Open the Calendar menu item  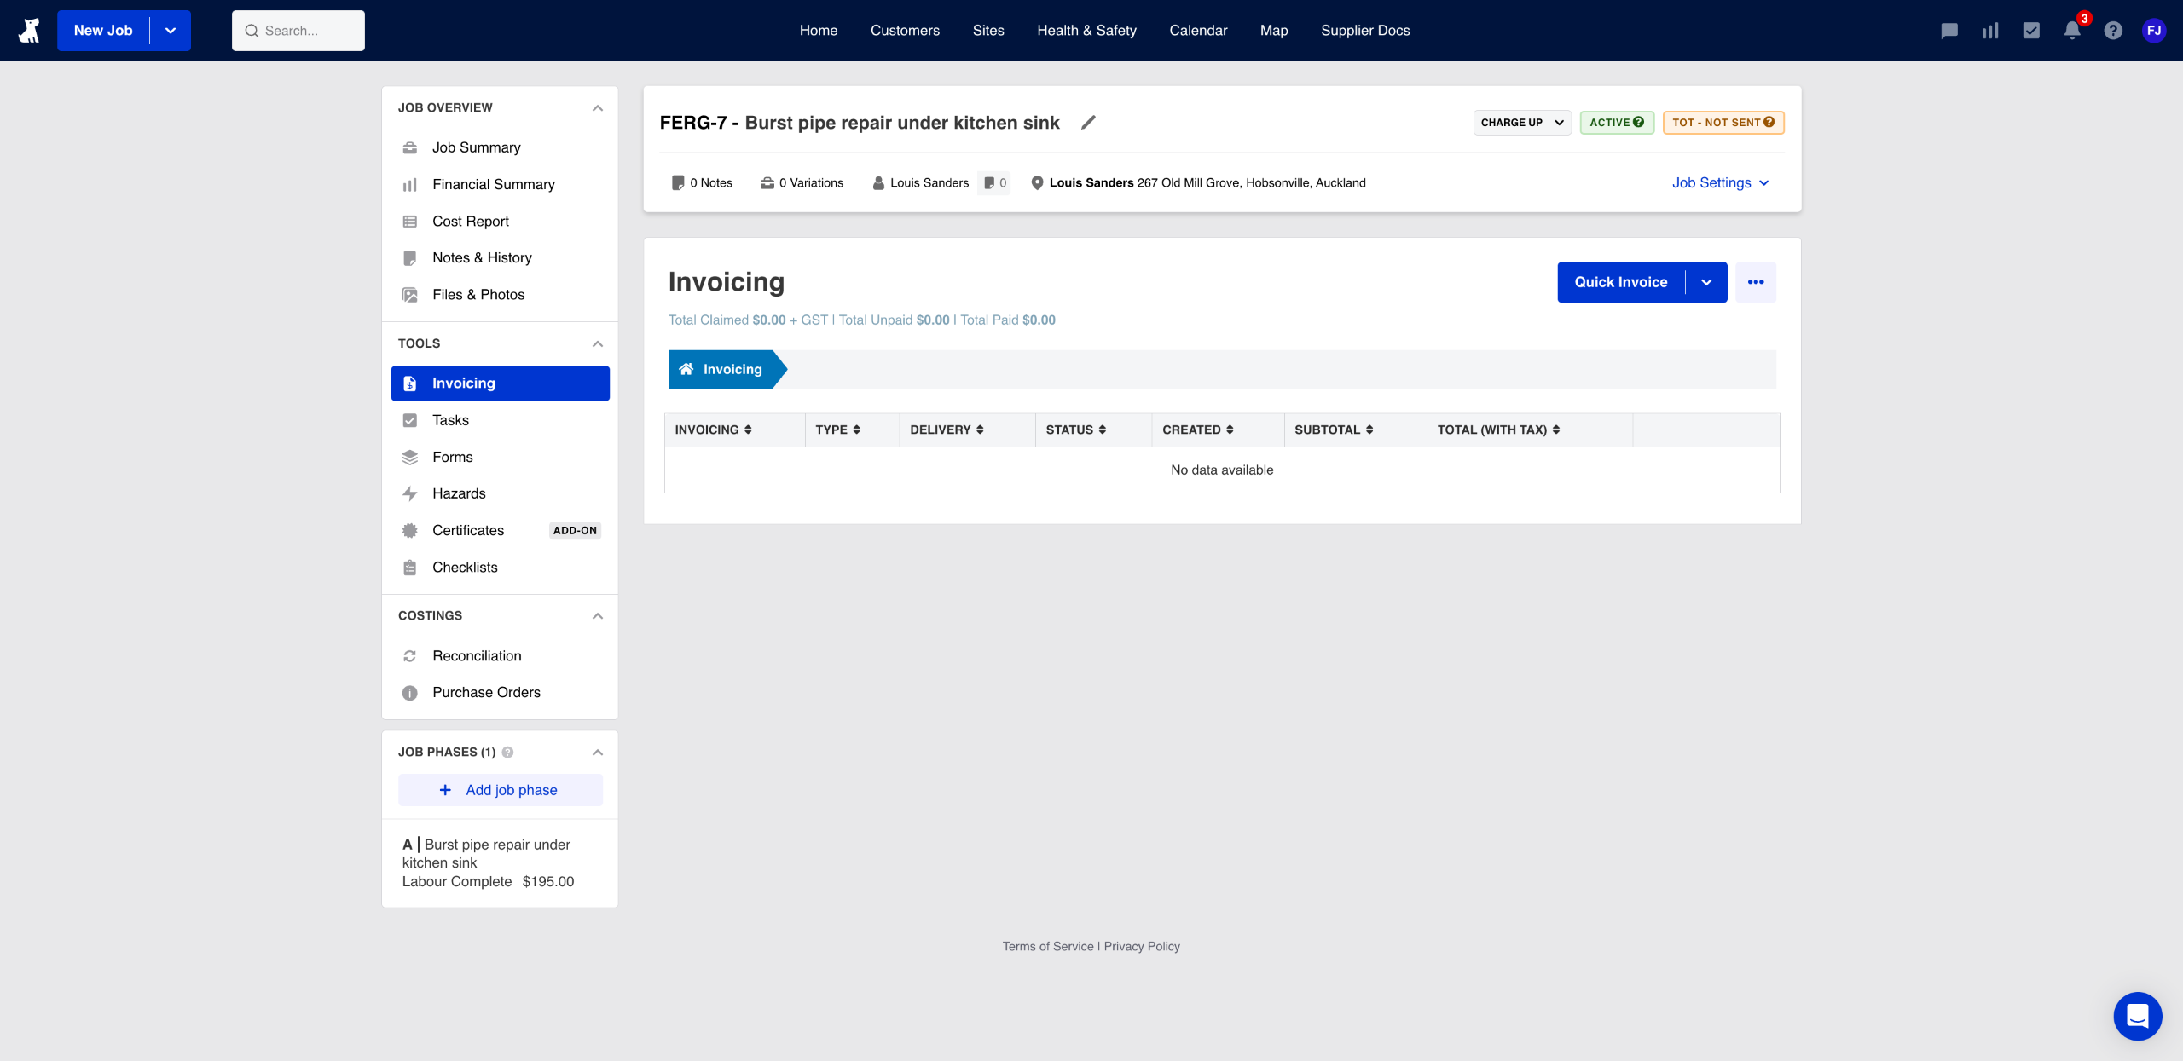tap(1198, 31)
